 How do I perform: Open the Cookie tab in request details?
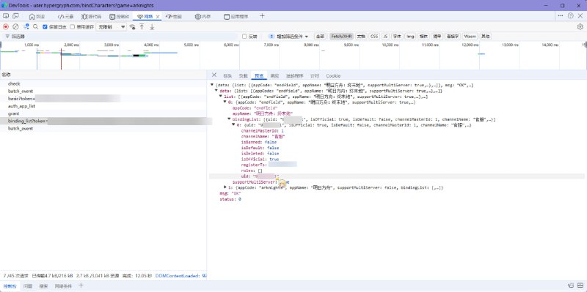point(333,76)
